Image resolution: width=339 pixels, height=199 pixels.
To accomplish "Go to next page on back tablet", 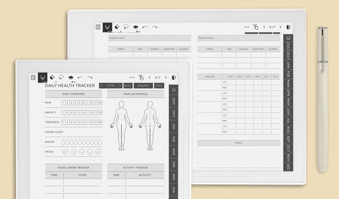I will [280, 27].
